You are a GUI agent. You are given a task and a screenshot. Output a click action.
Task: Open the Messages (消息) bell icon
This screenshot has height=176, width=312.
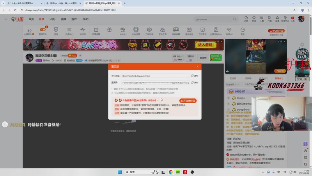277,19
